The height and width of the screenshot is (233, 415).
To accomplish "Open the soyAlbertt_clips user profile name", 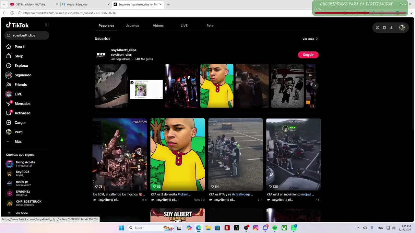I will click(124, 50).
